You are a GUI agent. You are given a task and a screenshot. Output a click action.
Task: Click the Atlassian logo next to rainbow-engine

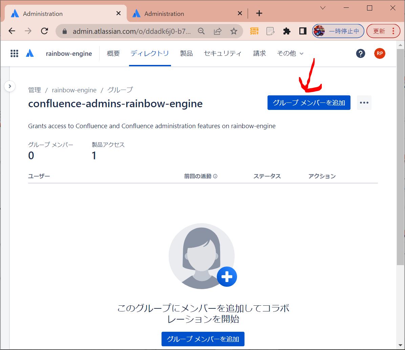tap(30, 53)
